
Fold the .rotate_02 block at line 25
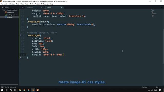[x=20, y=36]
